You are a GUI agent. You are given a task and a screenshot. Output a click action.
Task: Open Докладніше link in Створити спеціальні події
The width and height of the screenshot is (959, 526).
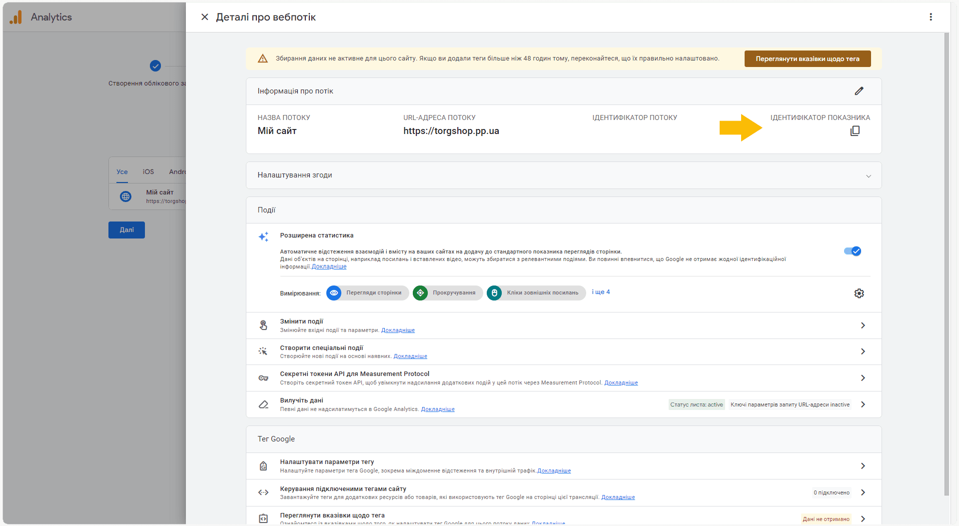point(410,356)
